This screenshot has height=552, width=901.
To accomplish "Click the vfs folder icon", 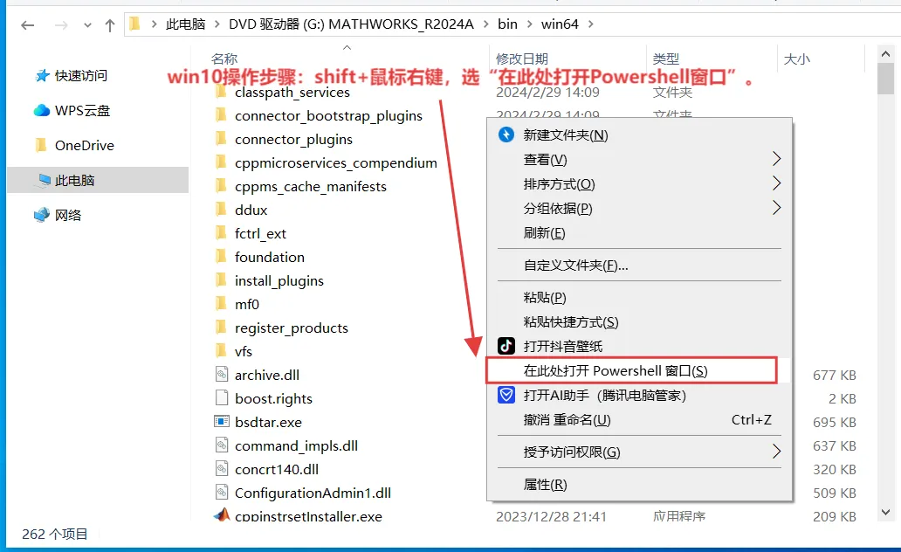I will (221, 351).
